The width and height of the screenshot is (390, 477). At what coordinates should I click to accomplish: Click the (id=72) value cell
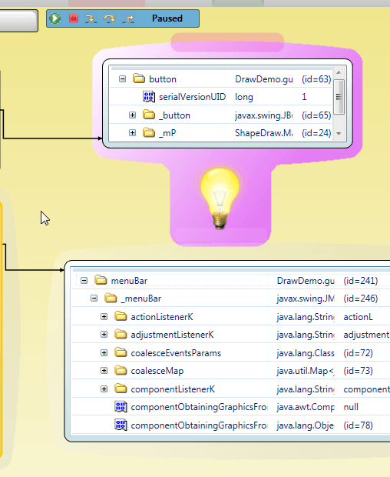coord(358,353)
